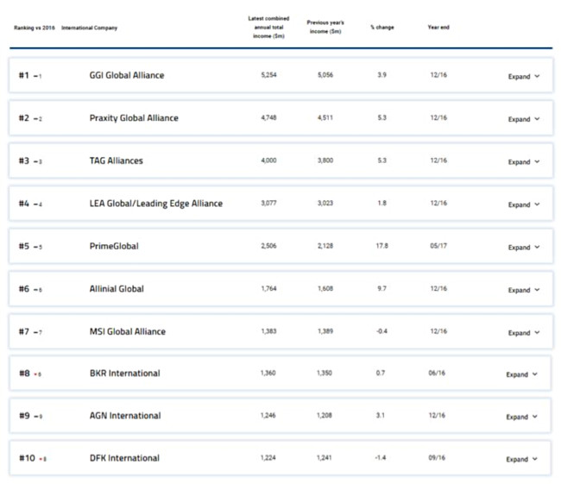The image size is (561, 484).
Task: Click the 12/16 year end for AGN International
Action: (x=437, y=415)
